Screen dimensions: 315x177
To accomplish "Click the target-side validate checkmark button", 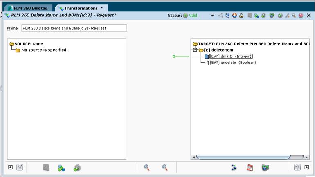I will (297, 167).
